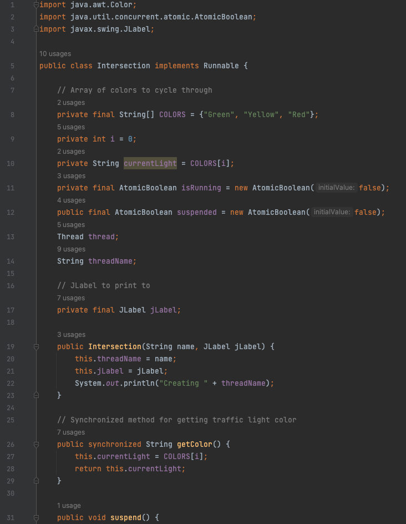This screenshot has width=406, height=524.
Task: Click the "Green" string literal
Action: (x=219, y=114)
